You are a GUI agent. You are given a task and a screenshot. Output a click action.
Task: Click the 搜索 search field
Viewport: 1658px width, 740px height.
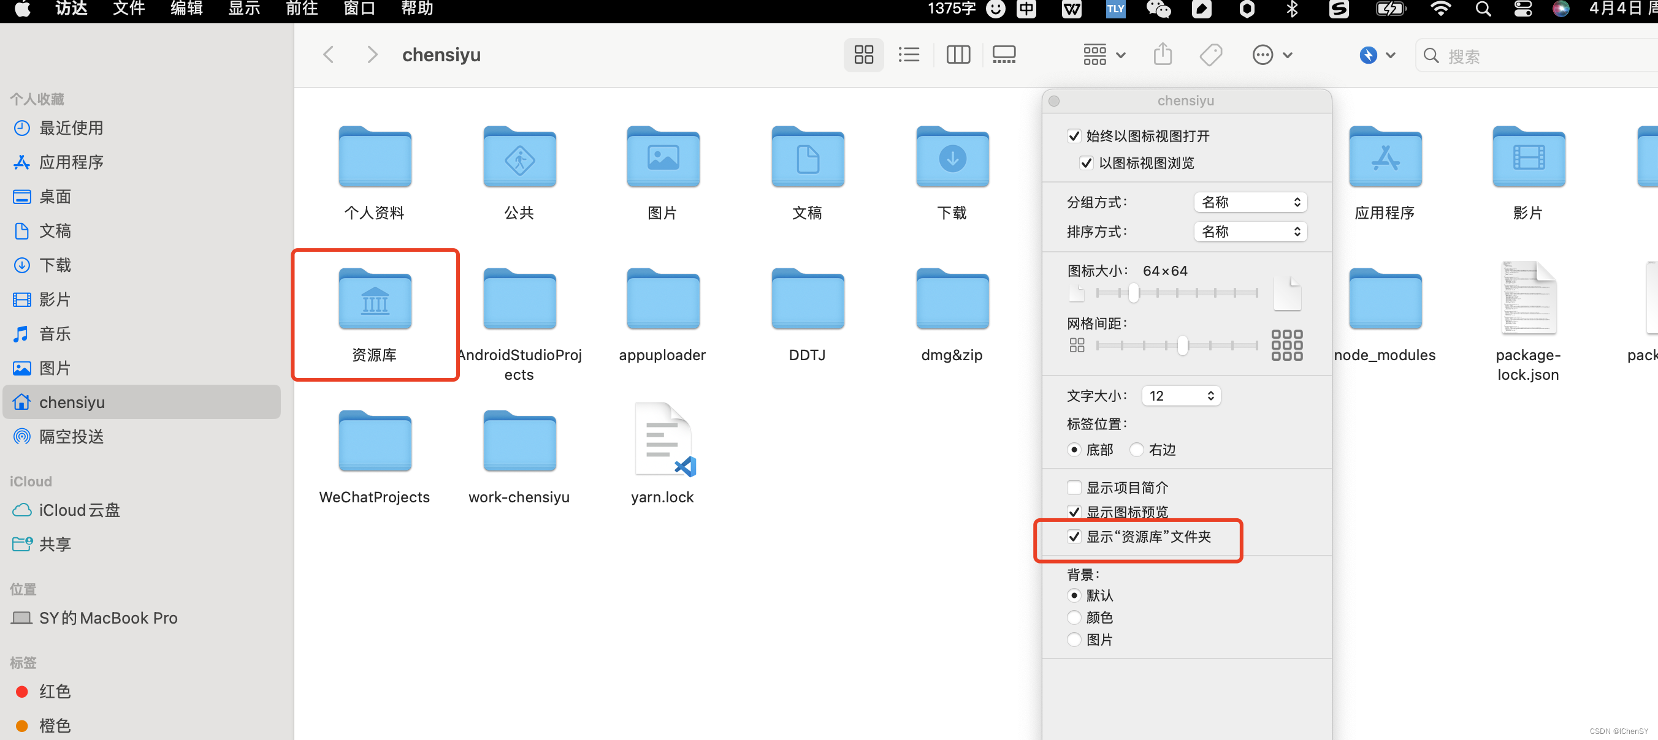(x=1537, y=55)
